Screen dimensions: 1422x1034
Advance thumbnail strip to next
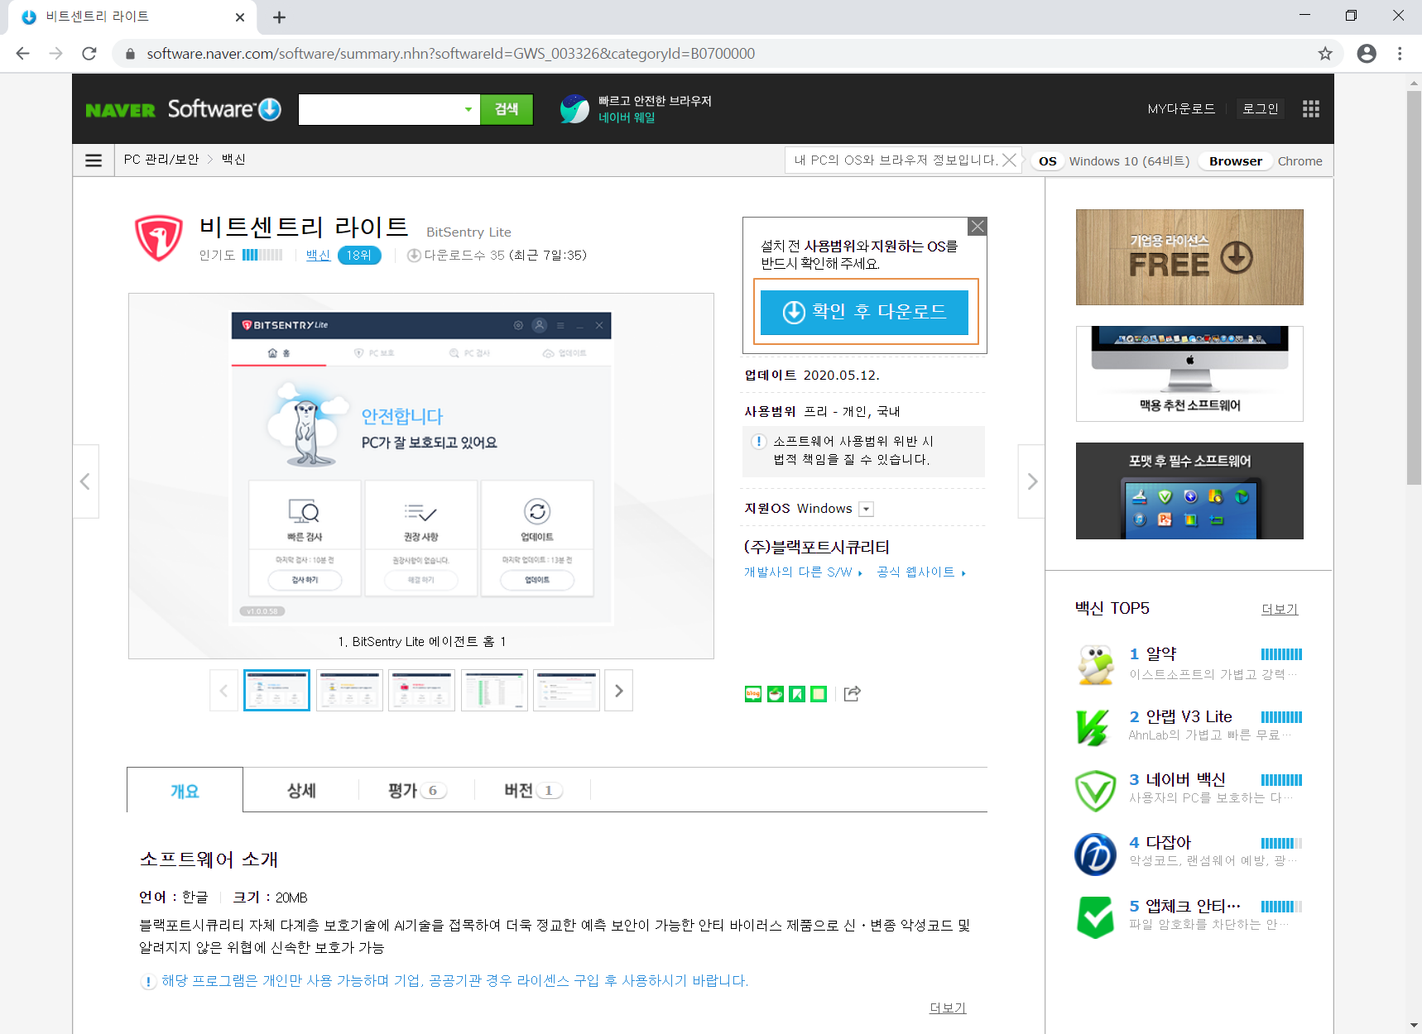[x=618, y=691]
